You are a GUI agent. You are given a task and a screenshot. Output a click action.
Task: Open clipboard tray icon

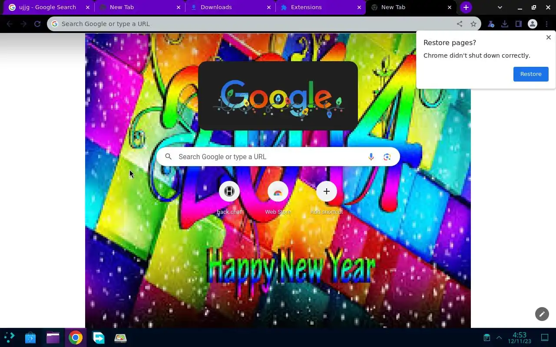pos(487,337)
